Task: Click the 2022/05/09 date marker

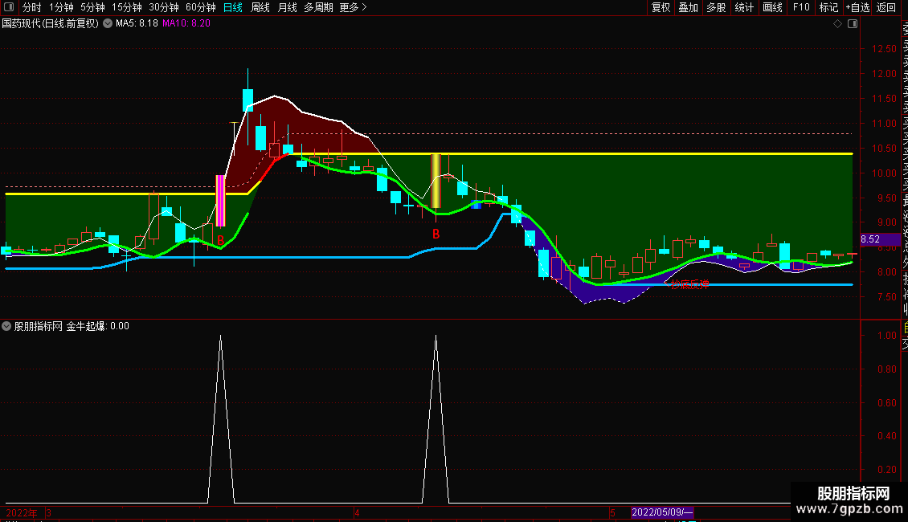Action: point(662,512)
